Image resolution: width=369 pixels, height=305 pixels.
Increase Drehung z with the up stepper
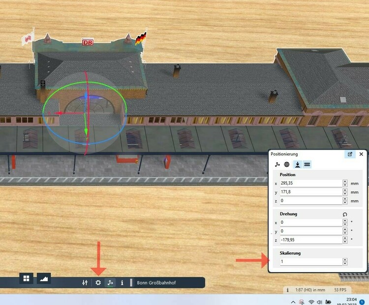click(x=345, y=238)
